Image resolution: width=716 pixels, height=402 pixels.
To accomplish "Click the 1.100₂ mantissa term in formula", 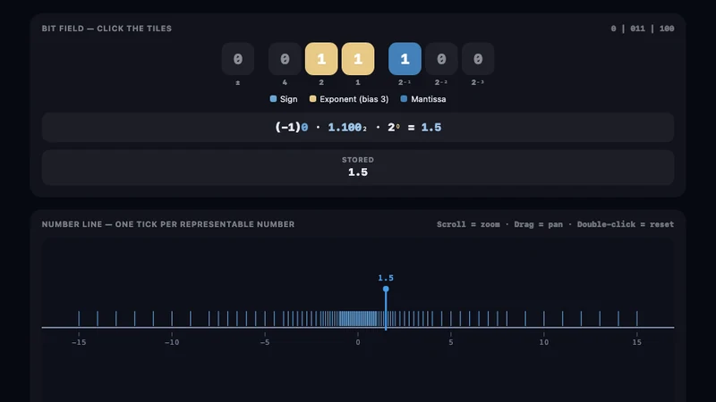I will click(347, 128).
